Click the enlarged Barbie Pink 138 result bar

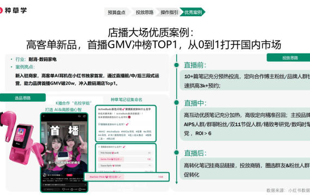127,177
